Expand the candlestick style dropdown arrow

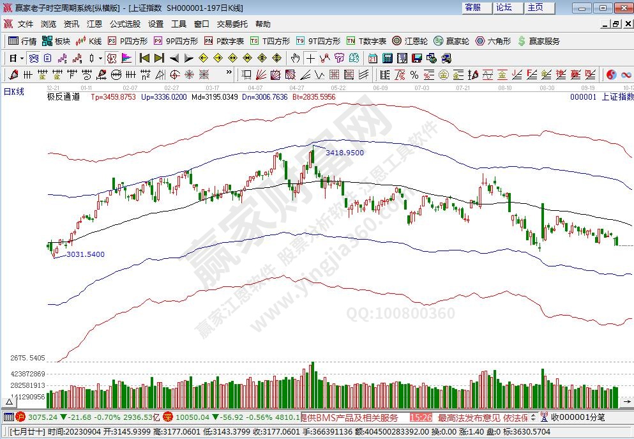click(x=100, y=58)
